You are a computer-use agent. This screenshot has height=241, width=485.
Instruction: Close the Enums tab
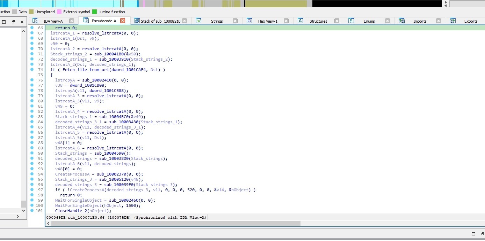tap(388, 21)
